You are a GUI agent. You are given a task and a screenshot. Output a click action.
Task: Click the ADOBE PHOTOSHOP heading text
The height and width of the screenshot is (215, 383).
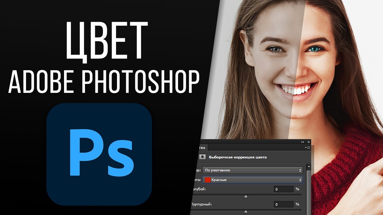point(104,82)
